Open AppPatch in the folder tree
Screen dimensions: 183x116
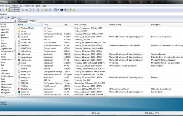[5, 29]
